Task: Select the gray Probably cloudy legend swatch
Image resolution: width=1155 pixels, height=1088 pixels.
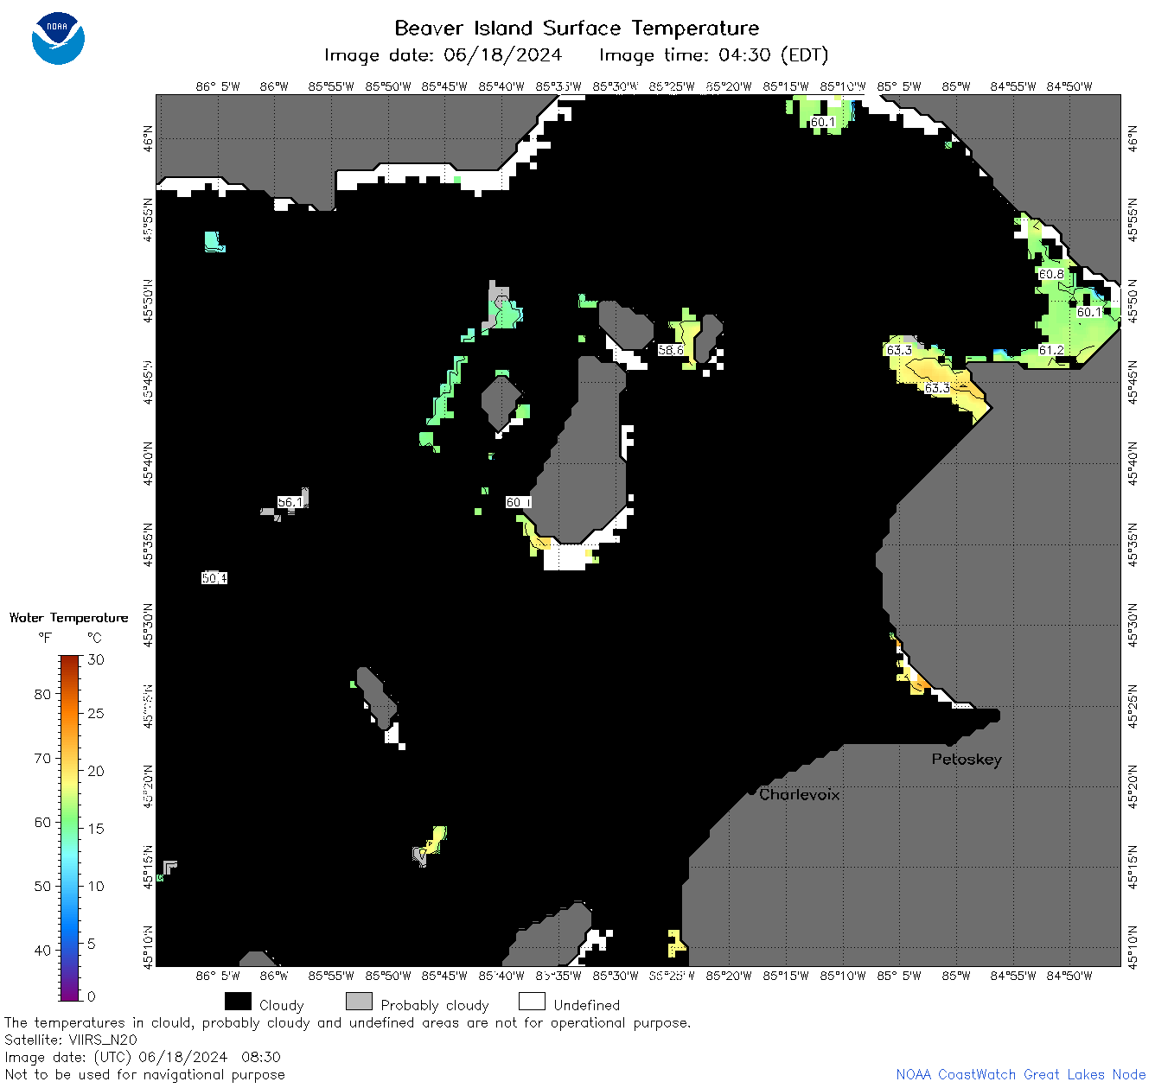Action: pos(359,1002)
